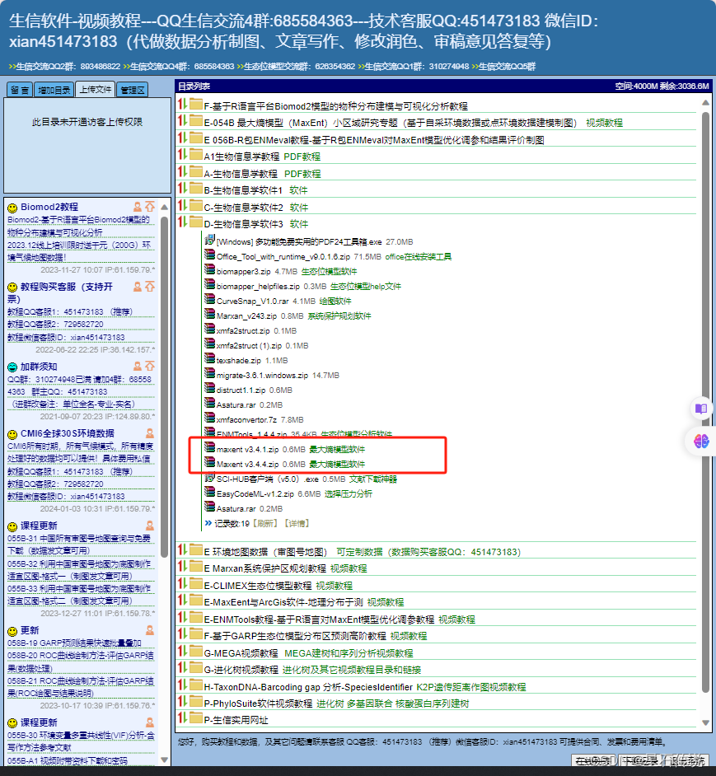Click the folder icon of E-CLIMEX生态位模型教程
The image size is (716, 776).
click(x=197, y=584)
